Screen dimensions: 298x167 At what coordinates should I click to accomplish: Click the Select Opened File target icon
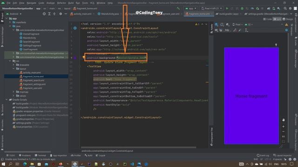44,14
